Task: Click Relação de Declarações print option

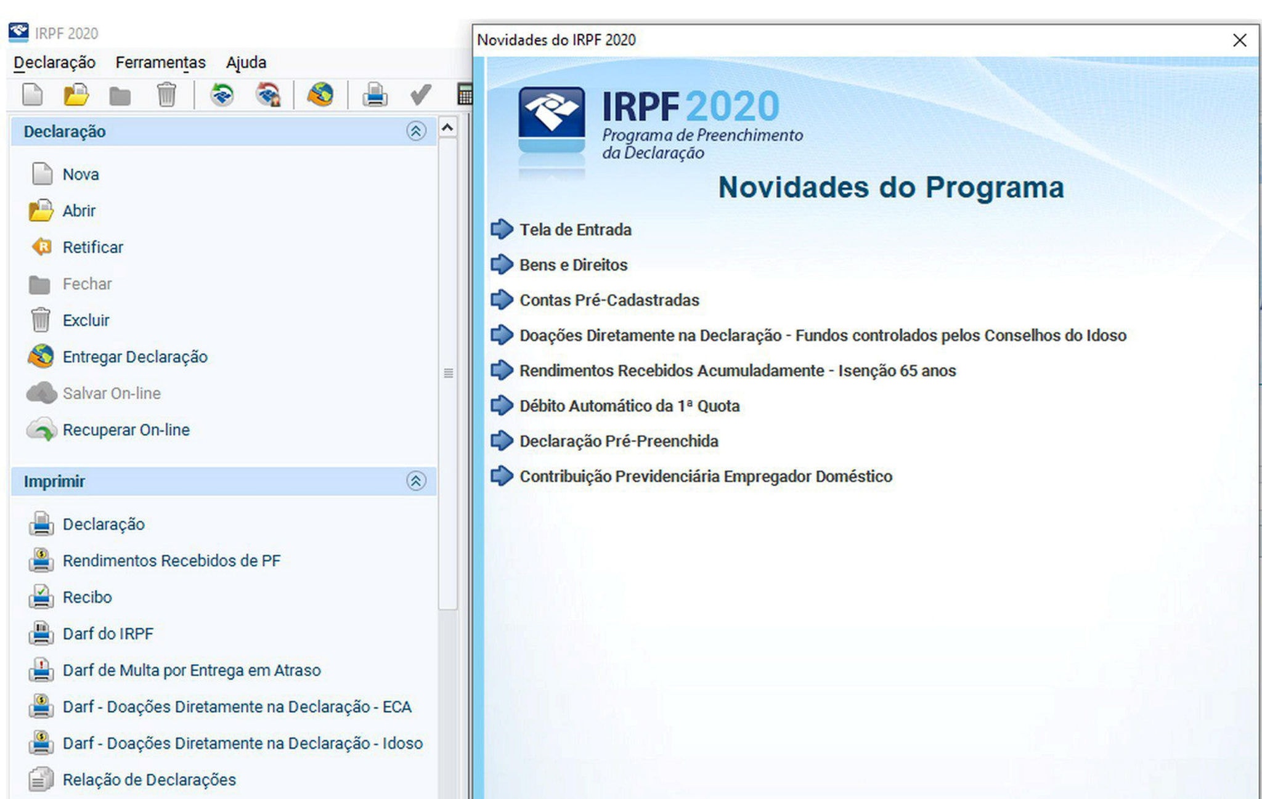Action: [149, 779]
